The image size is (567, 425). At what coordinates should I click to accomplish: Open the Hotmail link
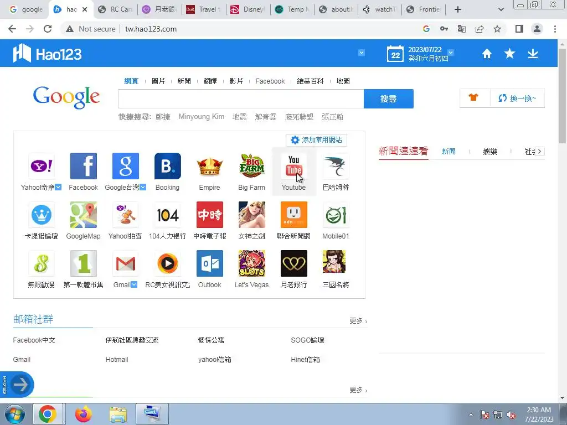tap(117, 360)
